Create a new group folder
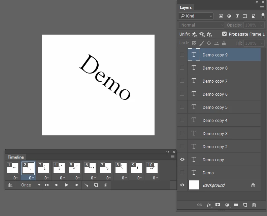This screenshot has height=216, width=267. tap(236, 205)
